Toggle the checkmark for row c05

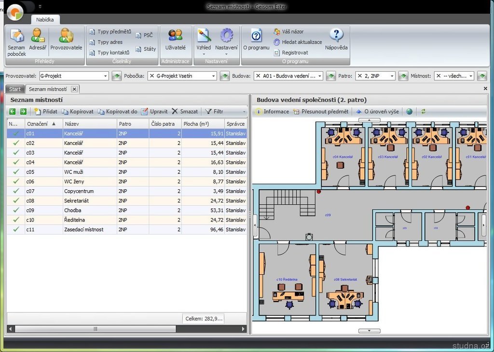pyautogui.click(x=16, y=172)
